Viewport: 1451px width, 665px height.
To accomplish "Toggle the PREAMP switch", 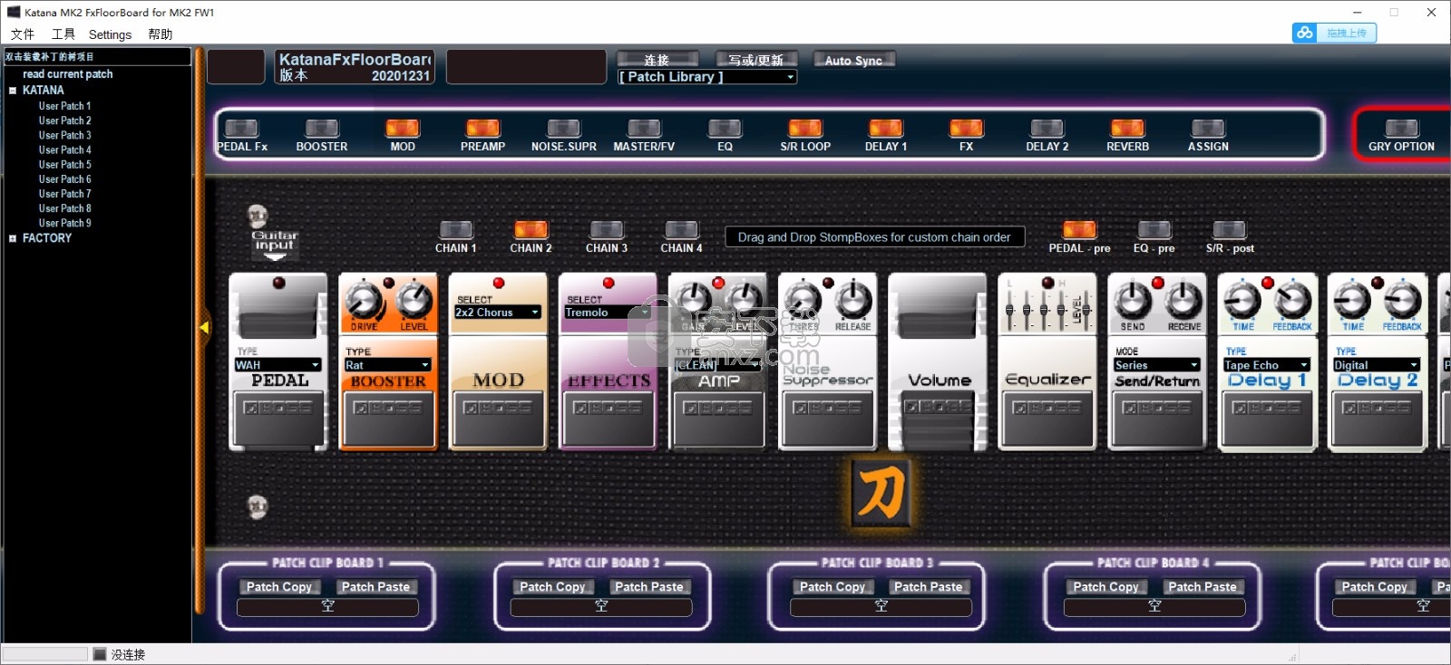I will tap(482, 129).
